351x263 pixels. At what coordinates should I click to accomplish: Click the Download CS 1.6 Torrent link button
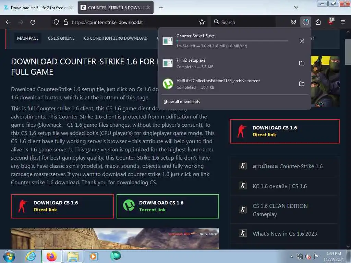click(x=168, y=206)
